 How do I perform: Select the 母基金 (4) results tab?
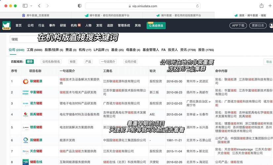click(133, 50)
